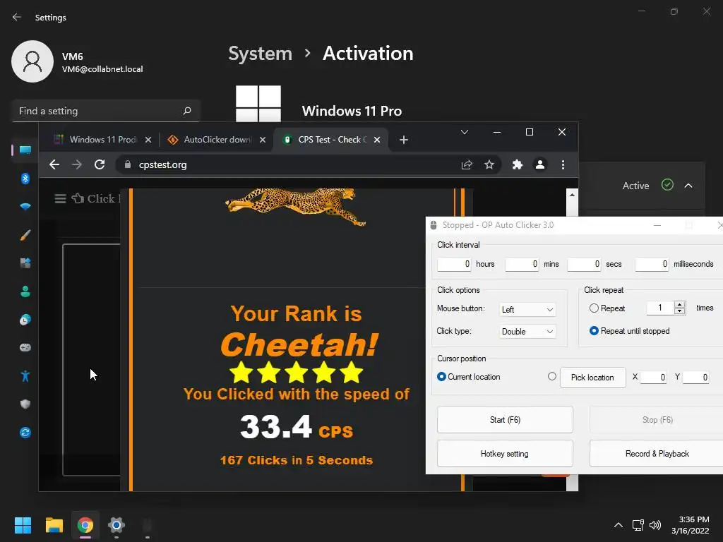Screen dimensions: 723x542
Task: Go back in Settings window
Action: [17, 17]
